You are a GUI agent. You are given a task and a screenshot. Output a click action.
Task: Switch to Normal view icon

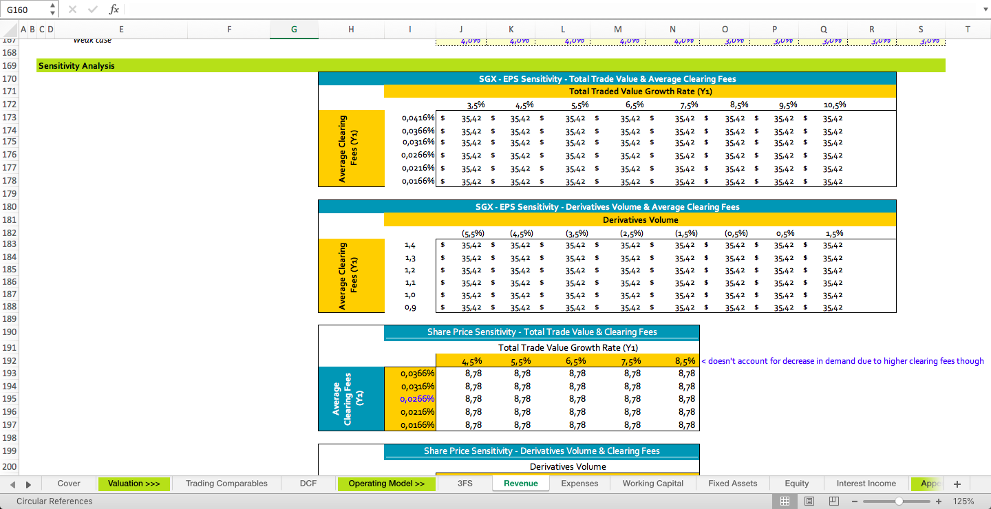(785, 501)
